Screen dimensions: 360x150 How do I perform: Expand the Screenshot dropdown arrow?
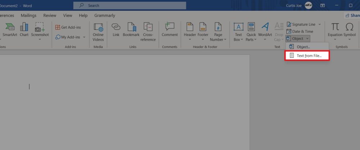(x=40, y=39)
